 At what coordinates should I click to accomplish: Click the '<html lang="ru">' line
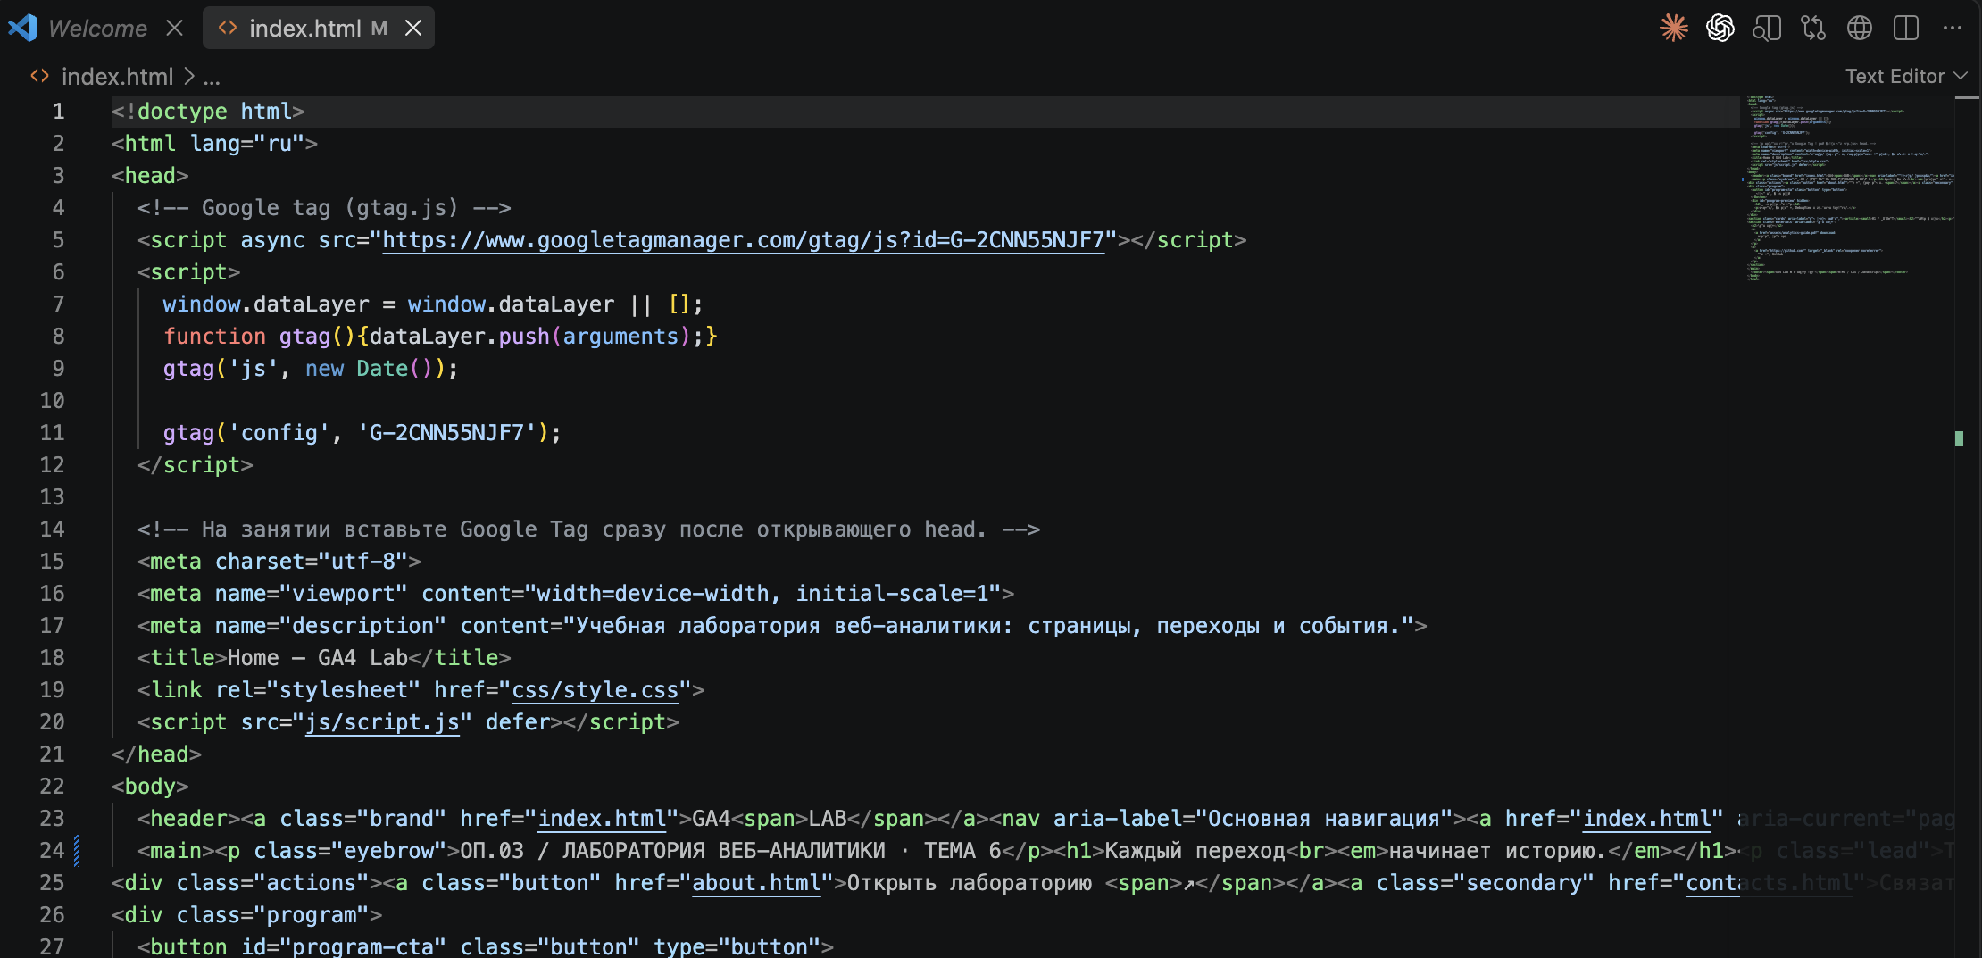[x=214, y=144]
